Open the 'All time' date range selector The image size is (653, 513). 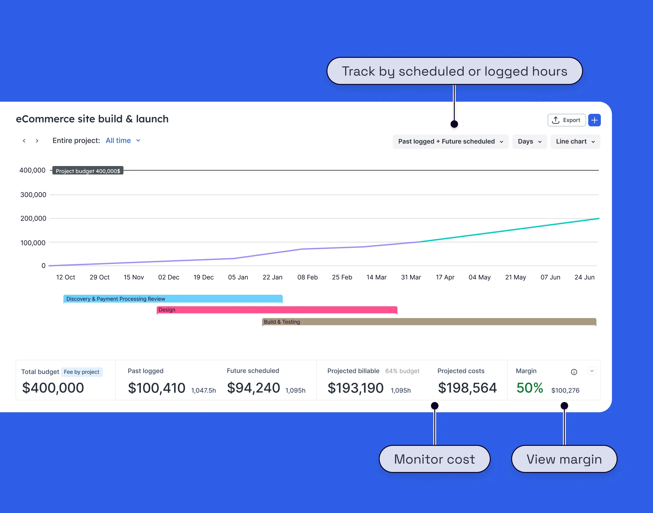[x=122, y=141]
